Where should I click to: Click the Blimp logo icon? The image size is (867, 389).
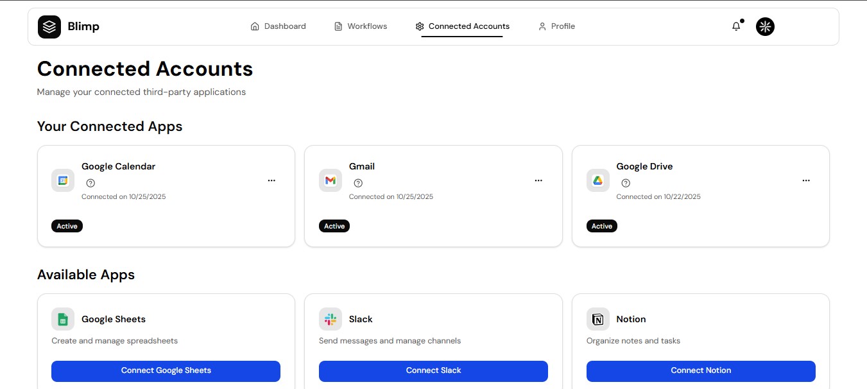pyautogui.click(x=49, y=27)
